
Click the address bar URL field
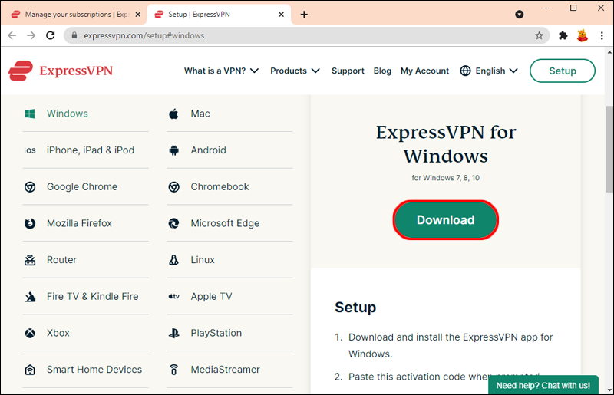click(x=306, y=35)
